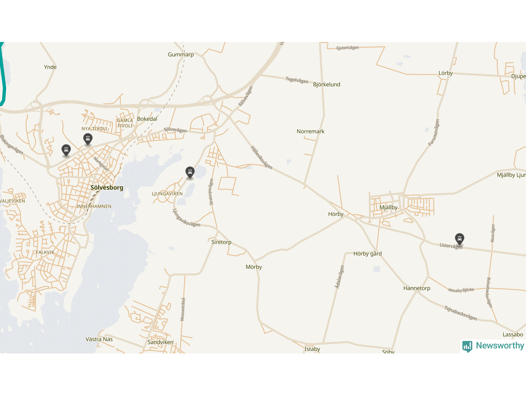Click the Hannetorp label
This screenshot has width=526, height=395.
pyautogui.click(x=417, y=288)
